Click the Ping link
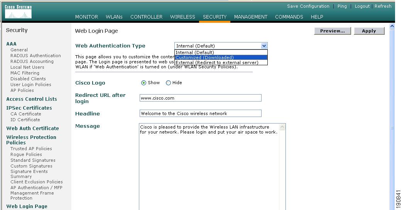 click(x=342, y=6)
